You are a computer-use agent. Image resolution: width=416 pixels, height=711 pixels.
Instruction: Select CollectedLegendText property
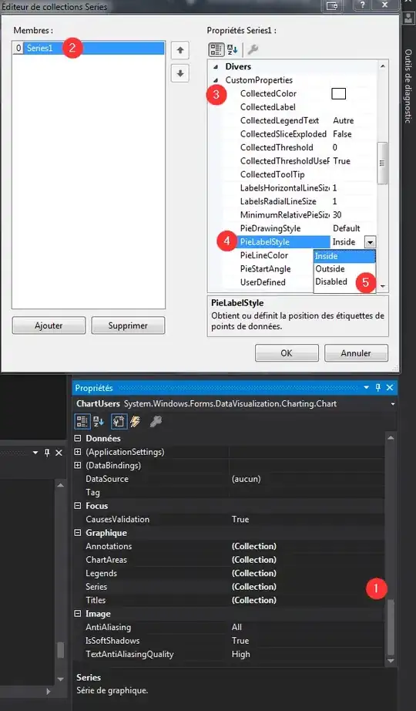tap(280, 120)
